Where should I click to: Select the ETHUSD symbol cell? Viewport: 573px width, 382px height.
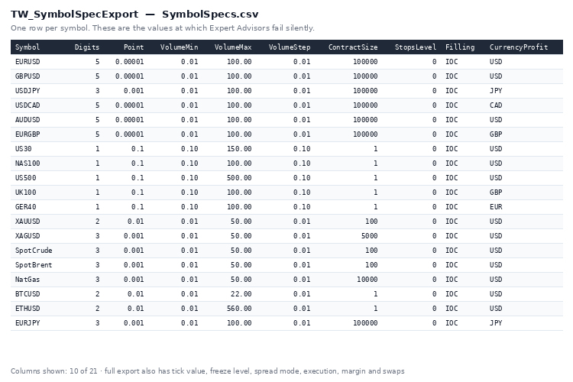tap(28, 309)
